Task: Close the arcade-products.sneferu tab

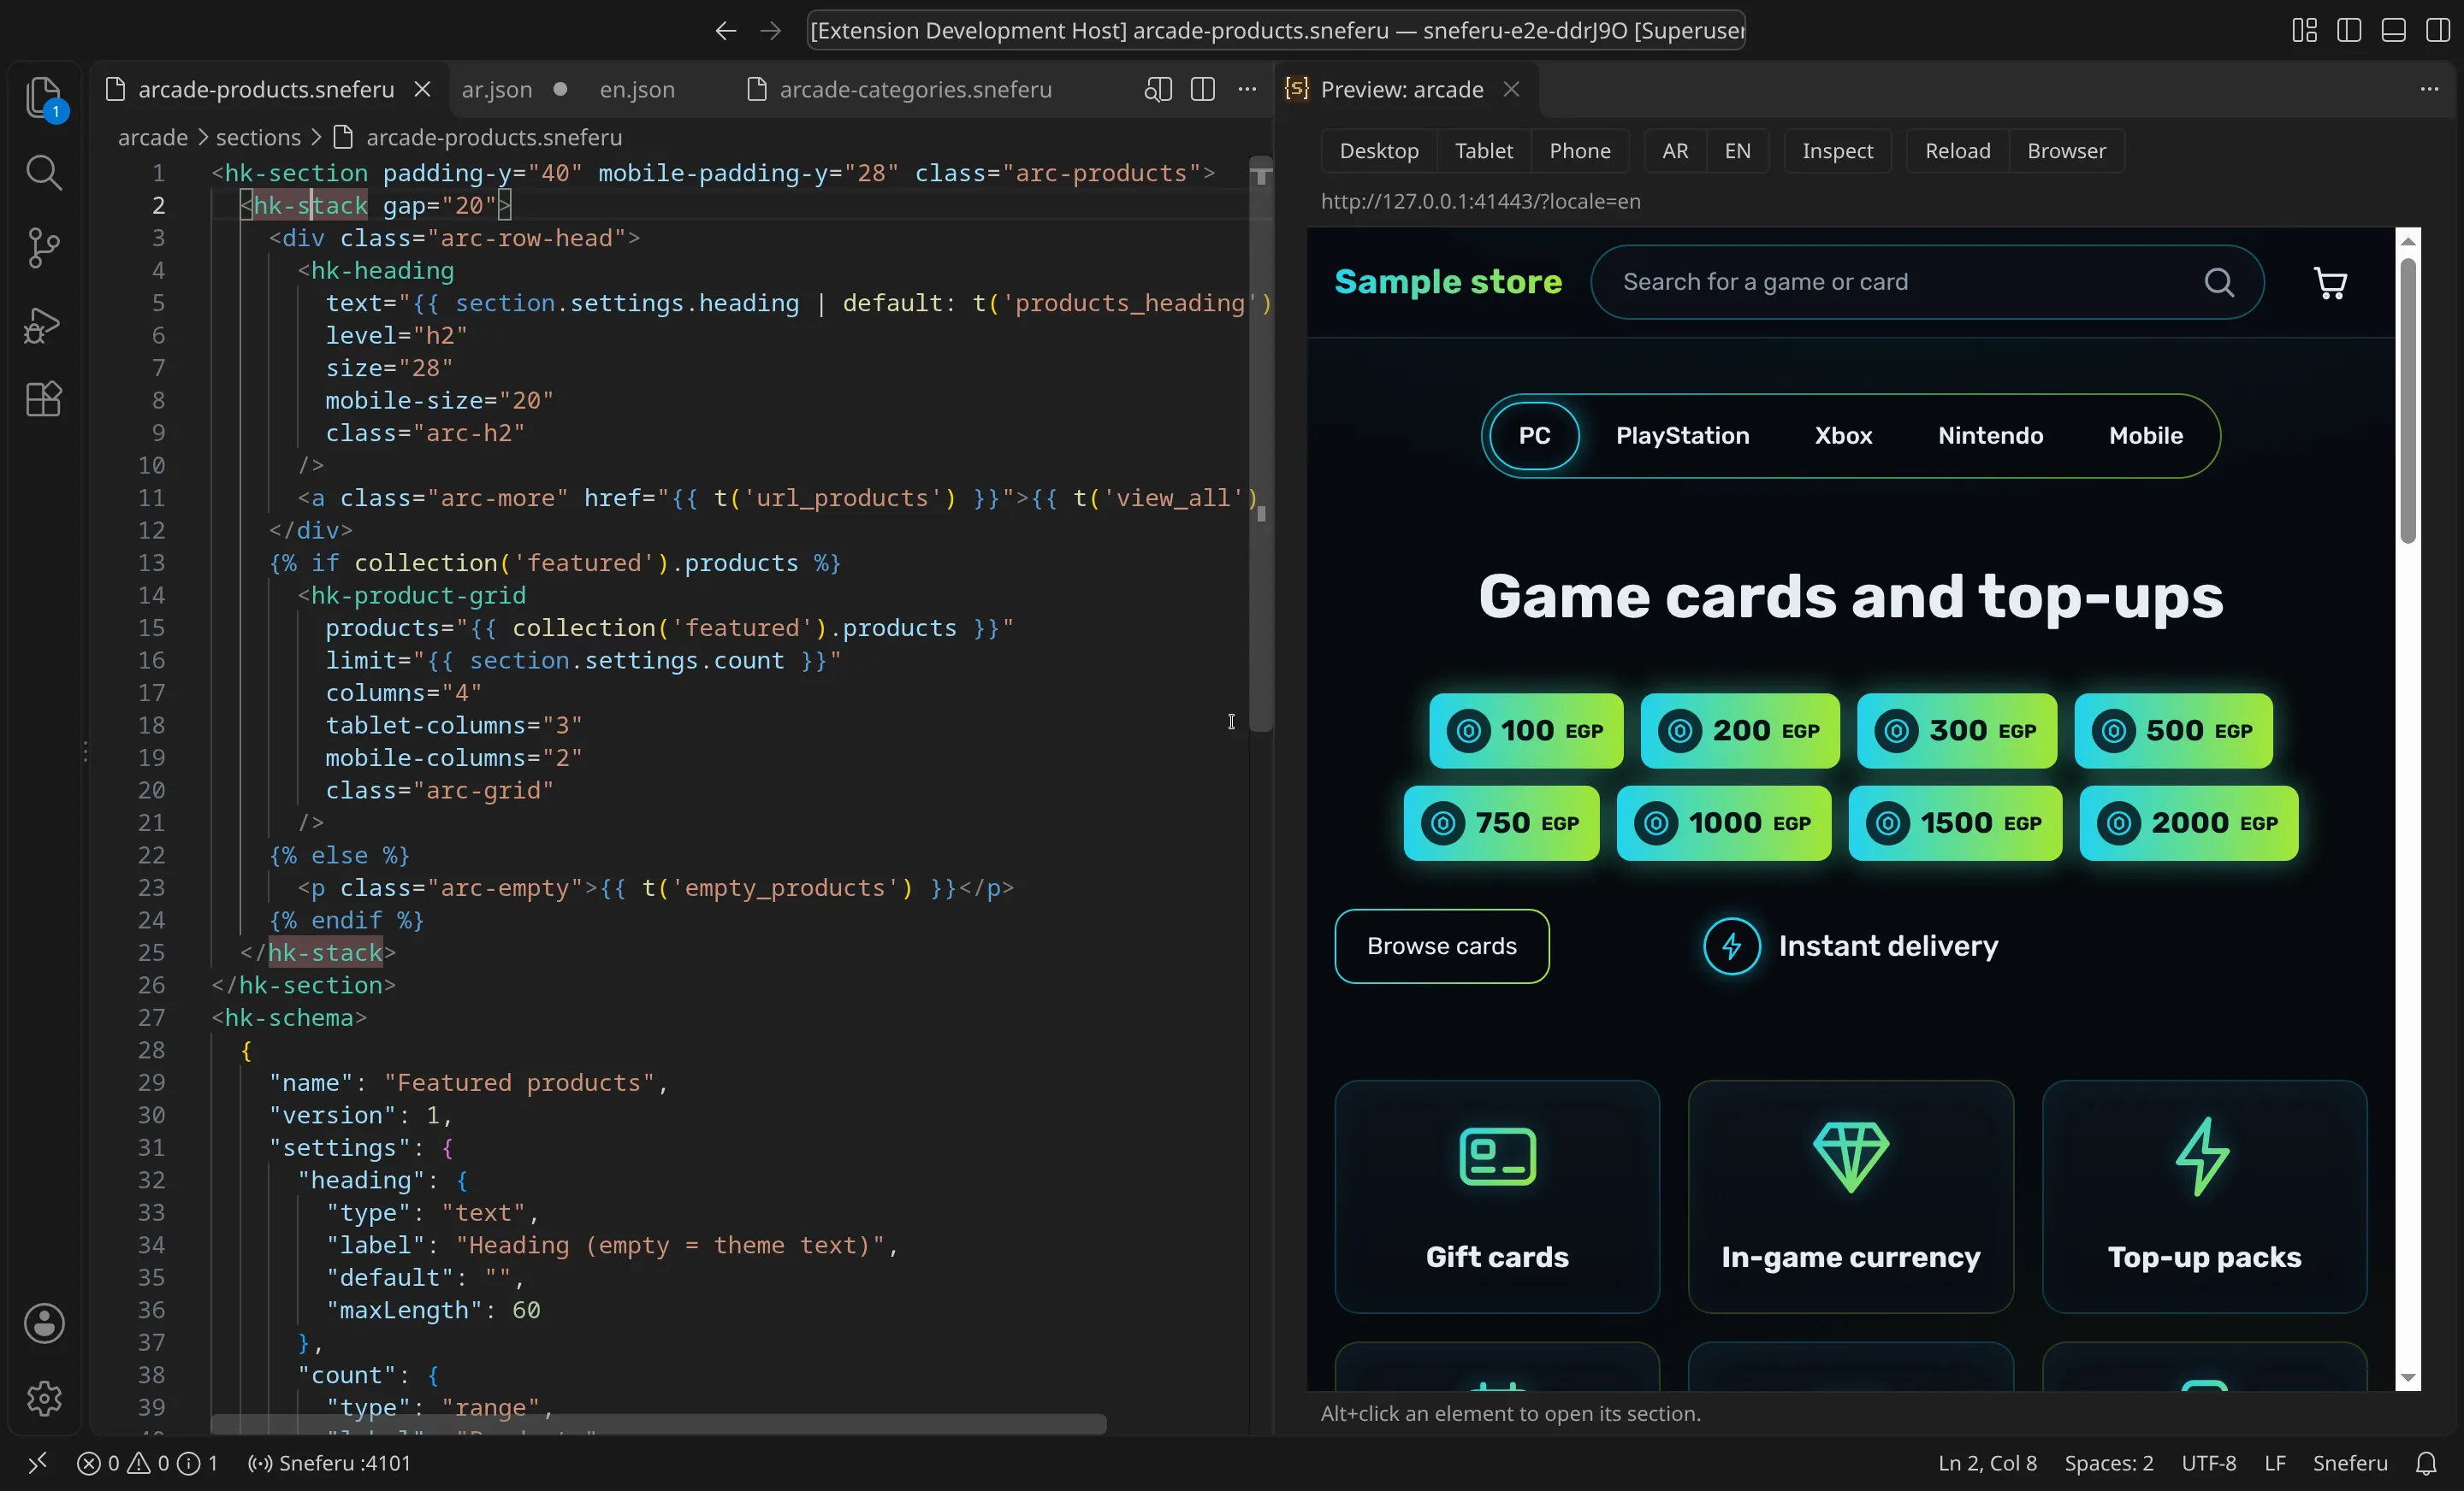Action: [x=423, y=90]
